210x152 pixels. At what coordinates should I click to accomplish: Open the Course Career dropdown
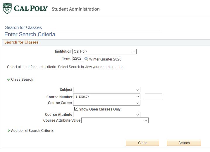tap(106, 103)
